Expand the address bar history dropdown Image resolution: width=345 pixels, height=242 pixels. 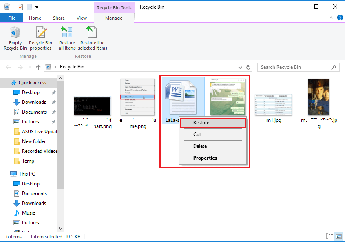pos(240,67)
